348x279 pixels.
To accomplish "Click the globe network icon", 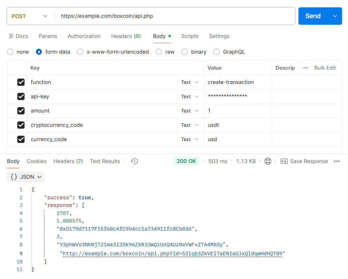I will (x=268, y=161).
